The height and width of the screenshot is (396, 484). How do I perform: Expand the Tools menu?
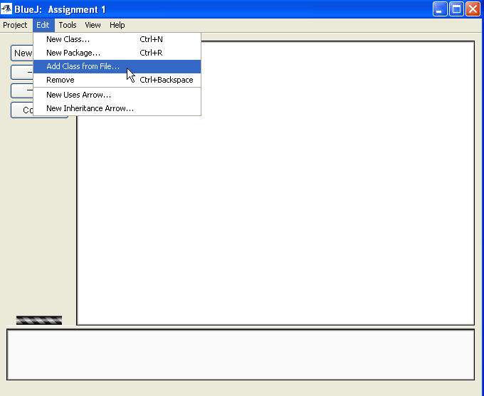(68, 25)
